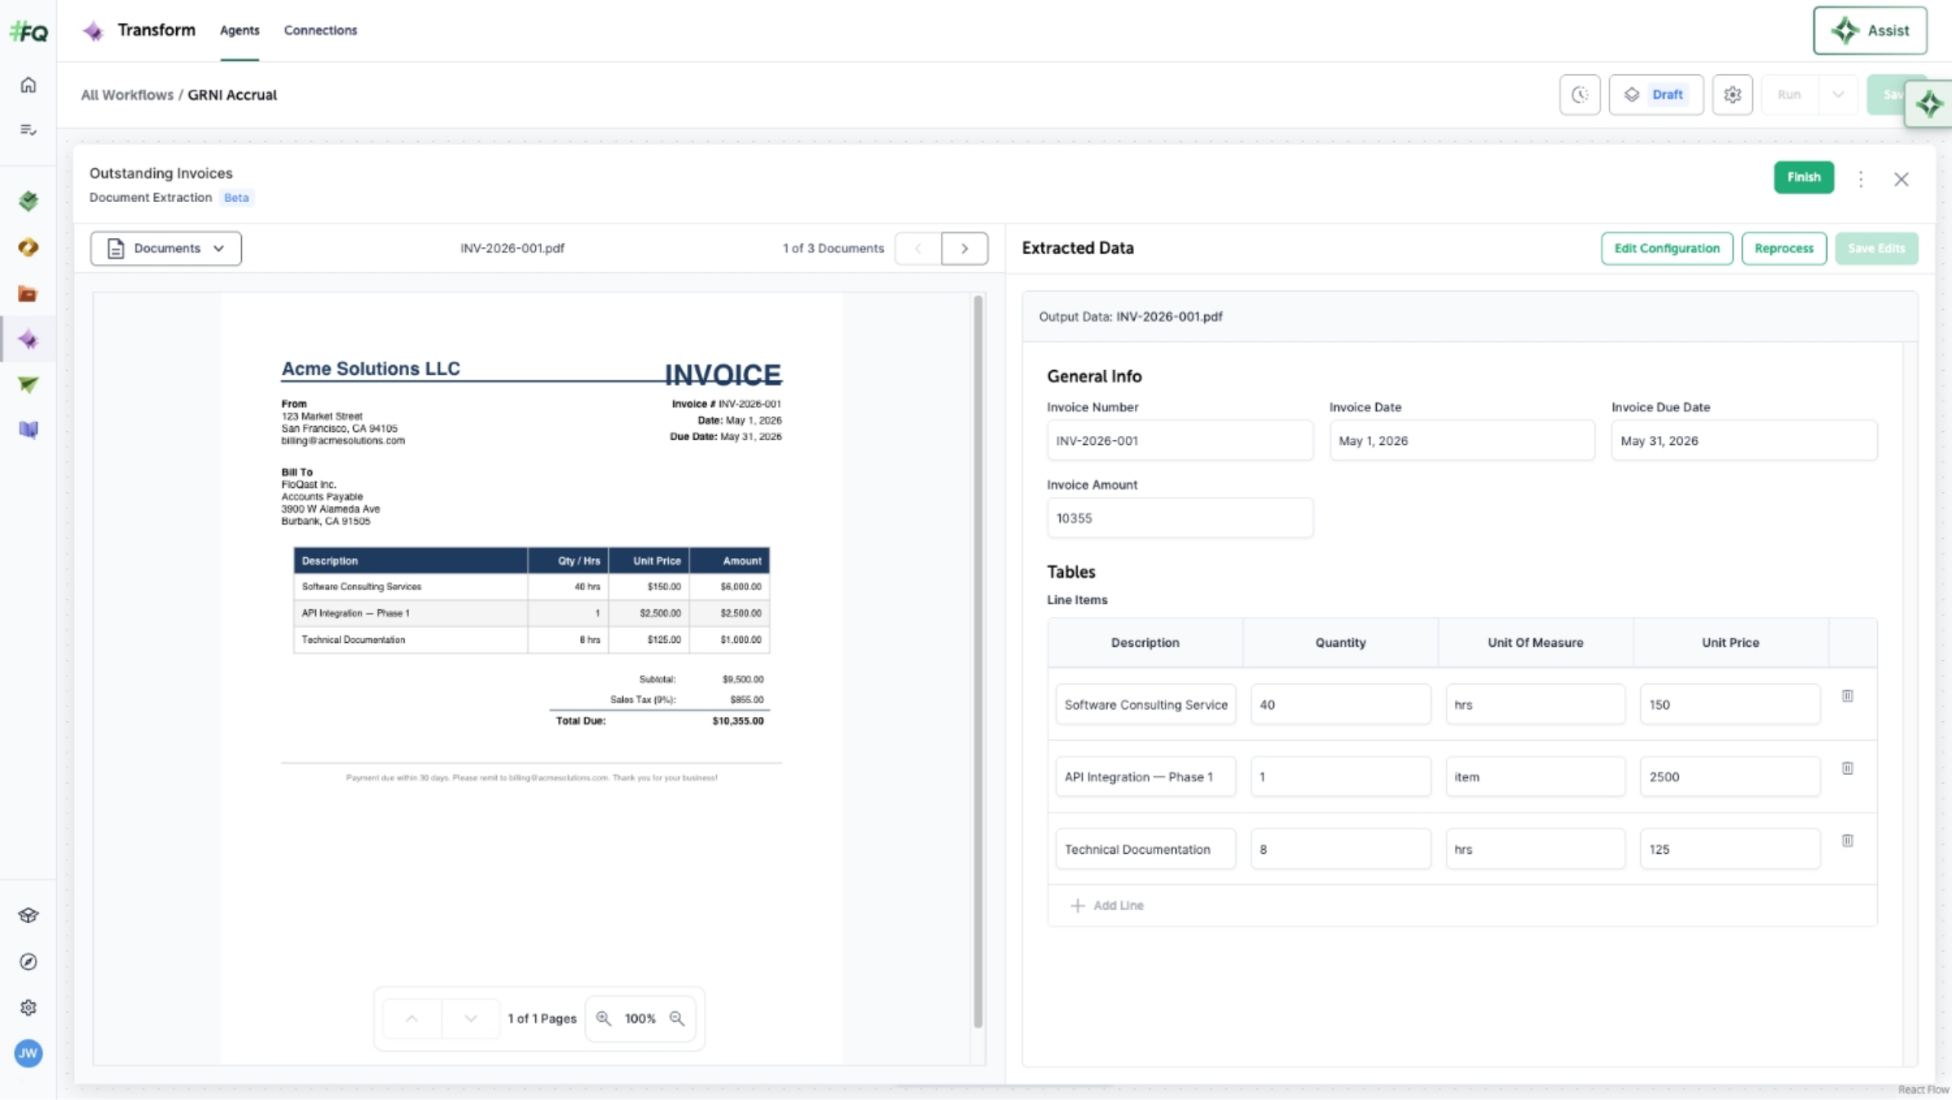Click the Beta badge
This screenshot has height=1100, width=1952.
coord(236,197)
